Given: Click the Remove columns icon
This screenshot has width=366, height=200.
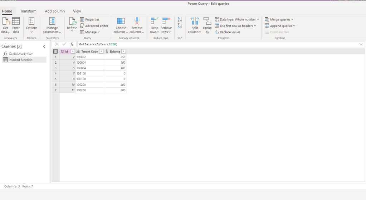Looking at the screenshot, I should 137,21.
